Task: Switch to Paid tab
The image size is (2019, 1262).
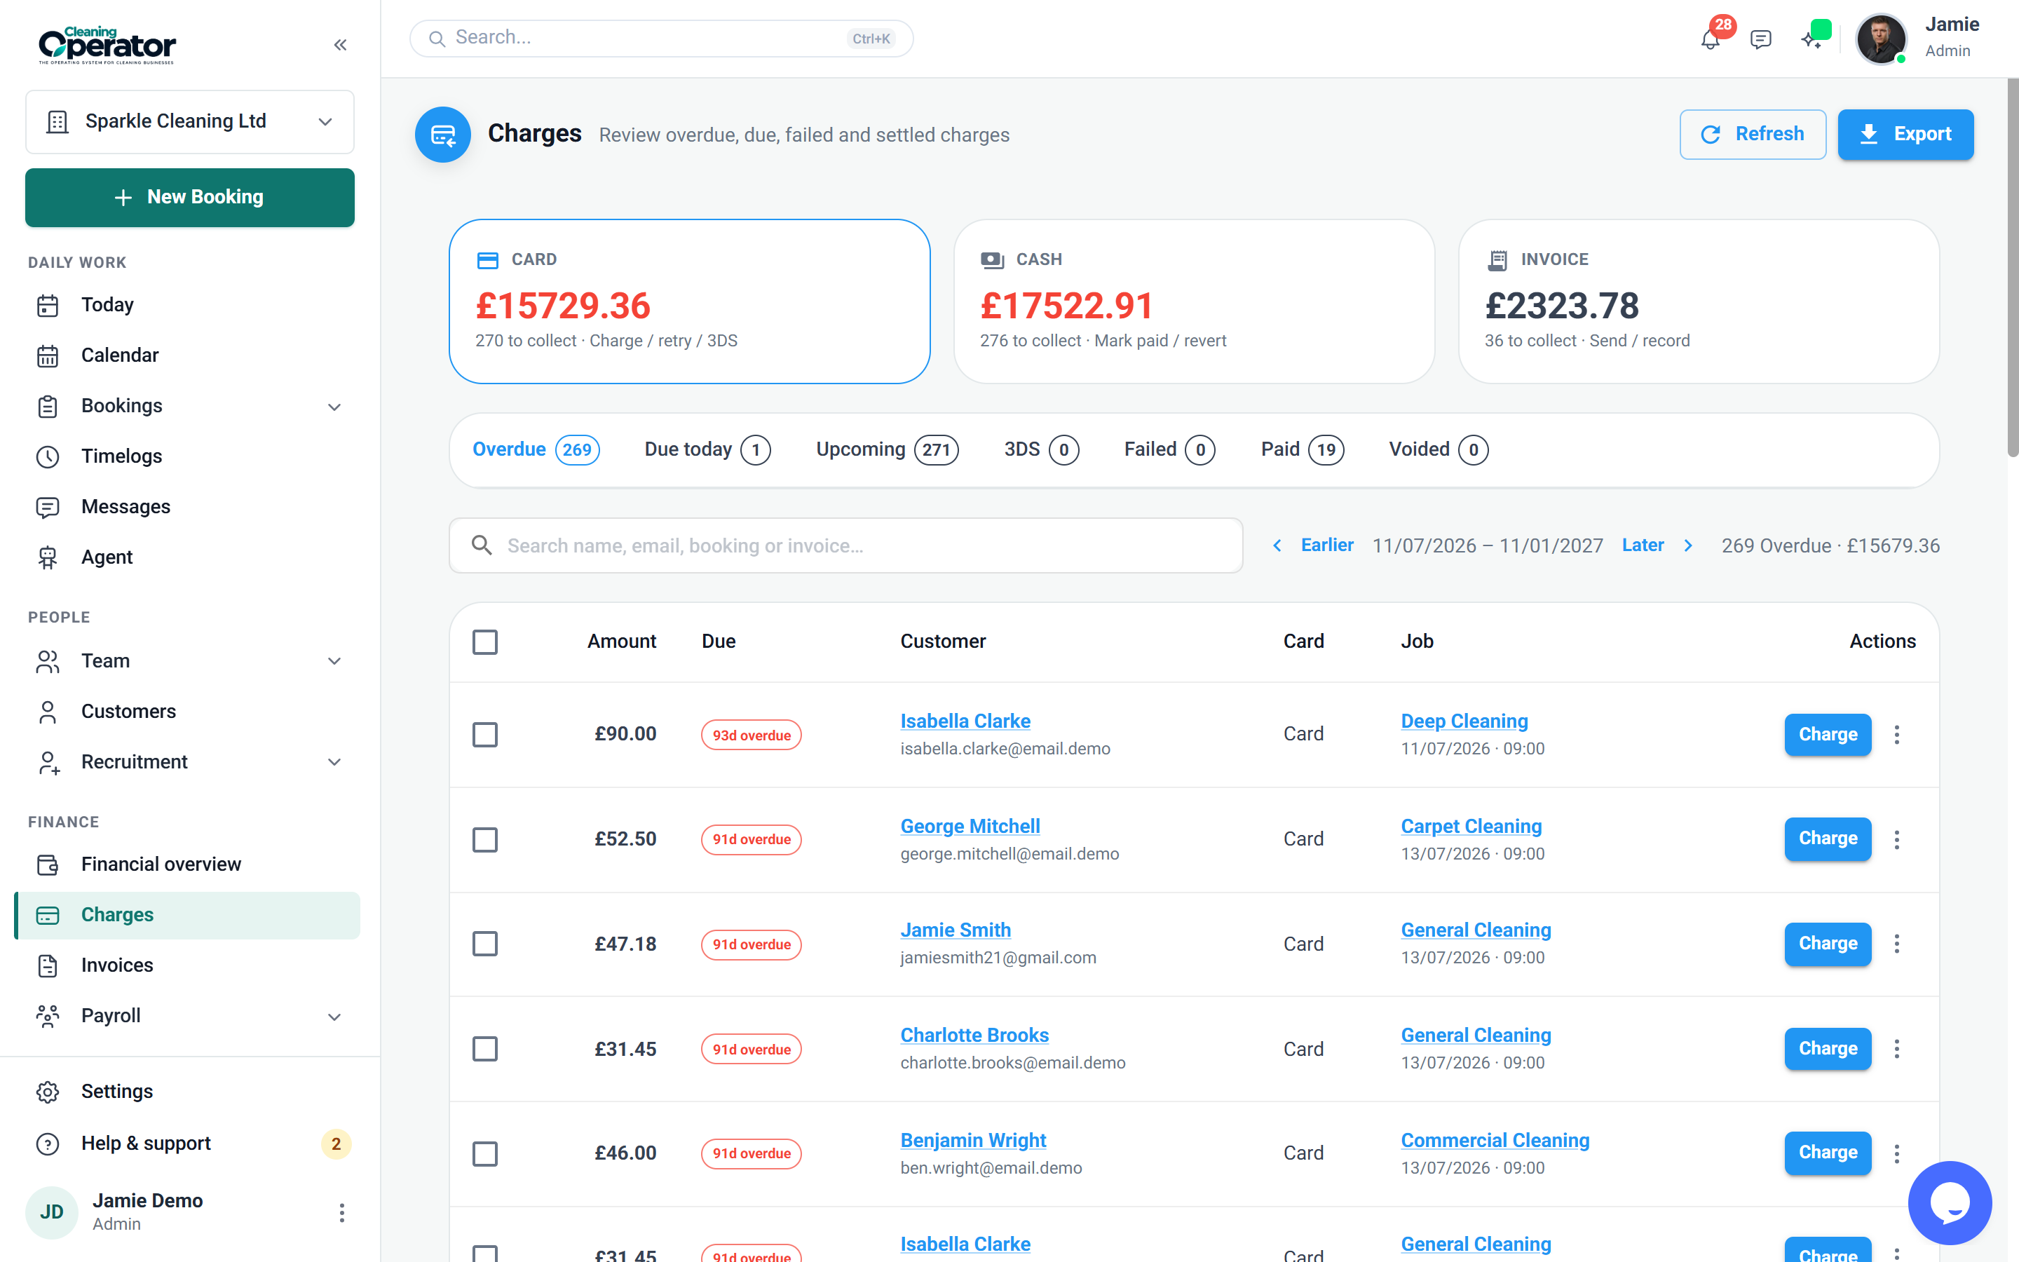Action: [1302, 450]
